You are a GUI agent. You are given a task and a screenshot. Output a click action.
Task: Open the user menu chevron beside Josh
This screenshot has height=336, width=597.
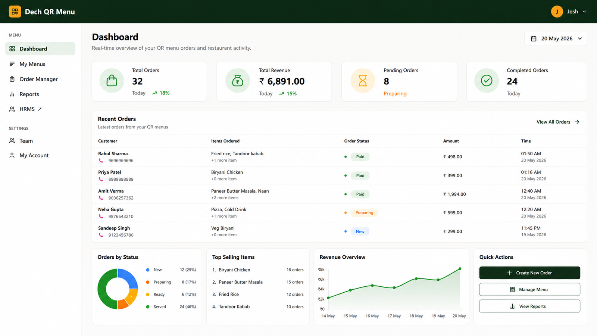584,12
